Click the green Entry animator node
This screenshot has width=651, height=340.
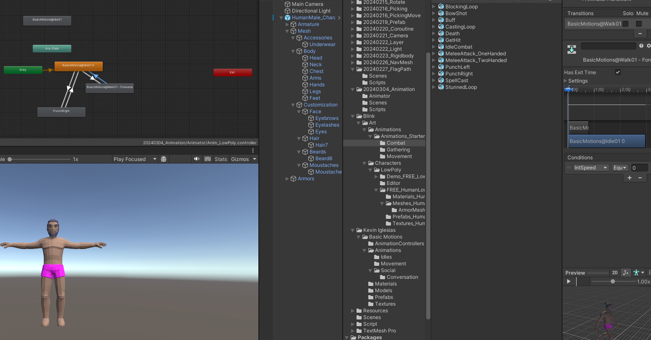pyautogui.click(x=23, y=70)
